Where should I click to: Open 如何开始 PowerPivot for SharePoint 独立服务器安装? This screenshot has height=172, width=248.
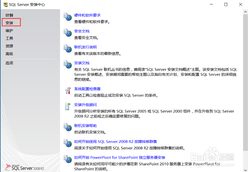tap(120, 157)
